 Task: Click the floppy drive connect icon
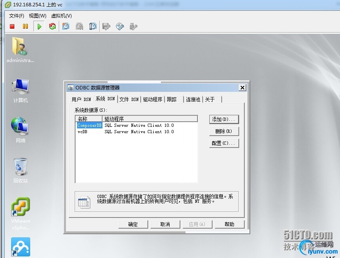(106, 27)
